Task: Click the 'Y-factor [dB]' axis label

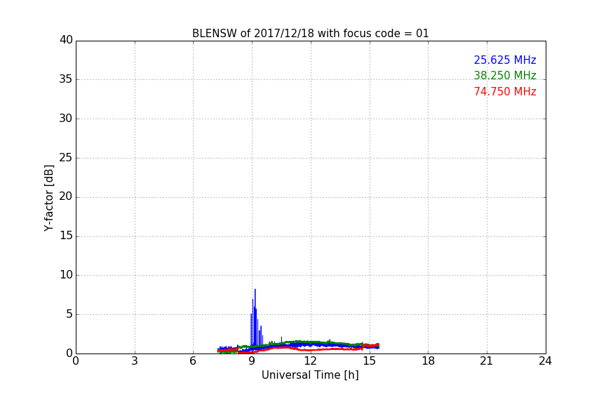Action: [48, 198]
